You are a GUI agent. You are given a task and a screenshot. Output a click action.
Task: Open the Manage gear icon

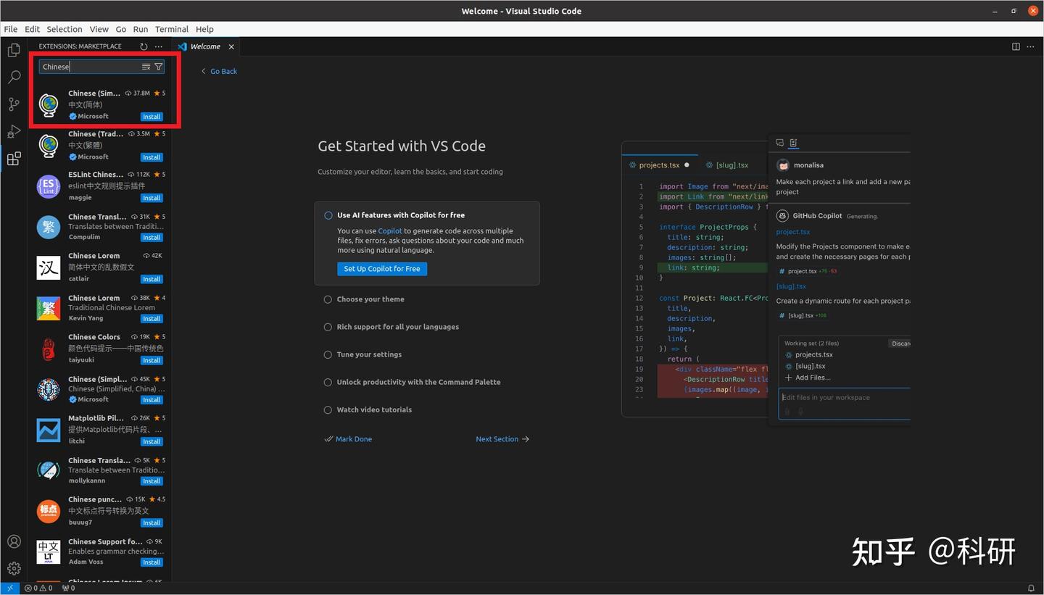(14, 568)
